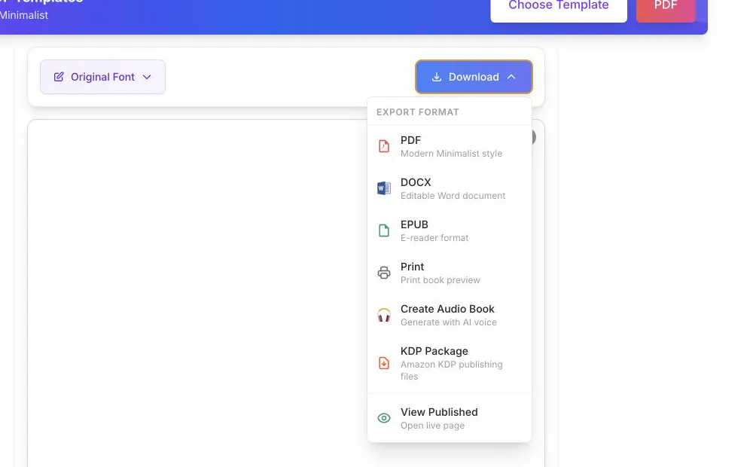The image size is (753, 467).
Task: Expand the Original Font chevron
Action: click(147, 77)
